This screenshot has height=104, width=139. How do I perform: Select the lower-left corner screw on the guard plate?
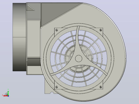pyautogui.click(x=57, y=87)
